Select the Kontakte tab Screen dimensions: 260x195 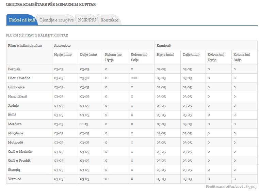pyautogui.click(x=109, y=20)
